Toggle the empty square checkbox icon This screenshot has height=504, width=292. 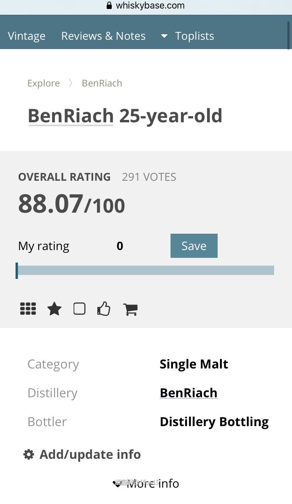pos(79,309)
